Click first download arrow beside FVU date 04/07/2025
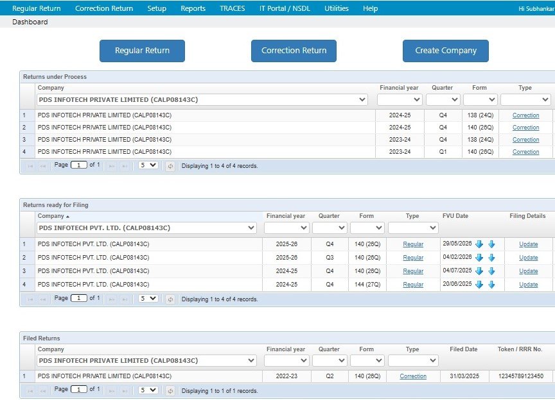Screen dimensions: 555x400 (x=479, y=271)
